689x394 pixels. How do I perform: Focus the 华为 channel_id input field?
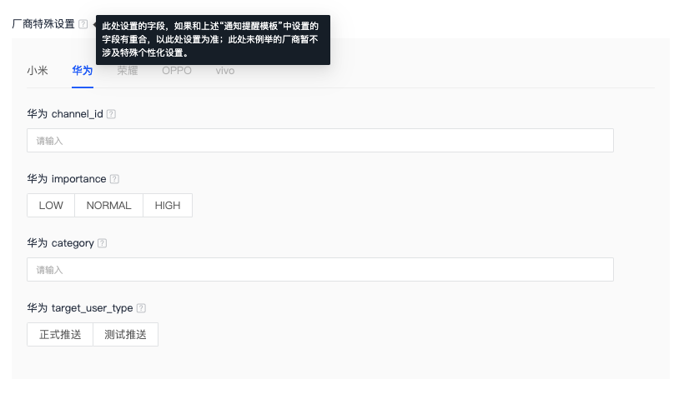click(320, 141)
